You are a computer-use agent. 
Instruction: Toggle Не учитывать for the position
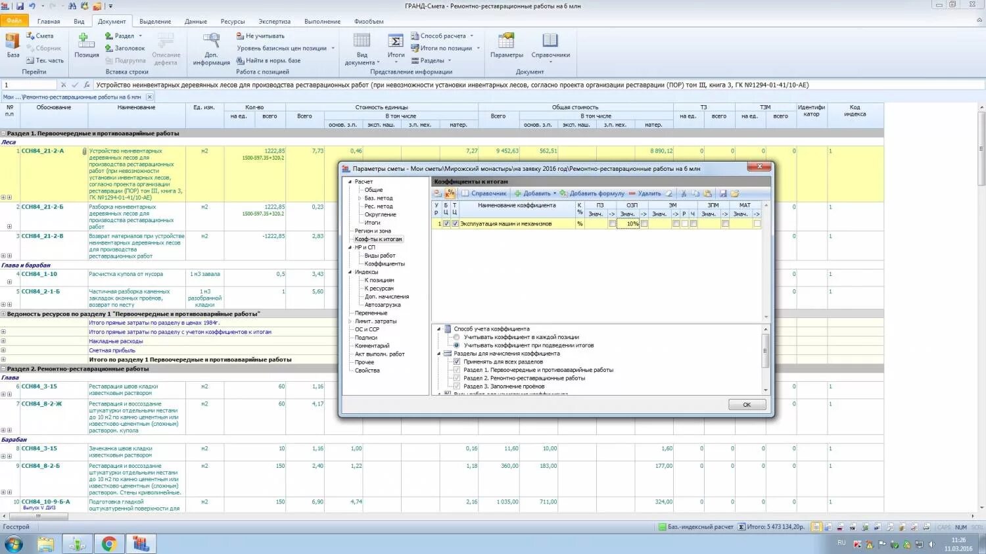(x=260, y=36)
